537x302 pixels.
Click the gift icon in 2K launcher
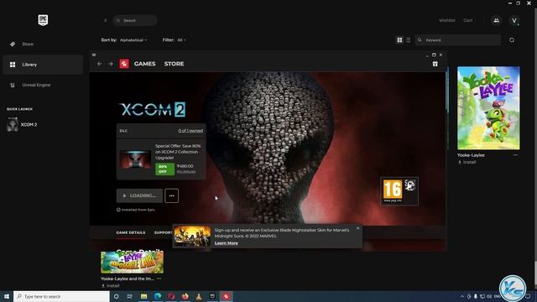[x=435, y=64]
